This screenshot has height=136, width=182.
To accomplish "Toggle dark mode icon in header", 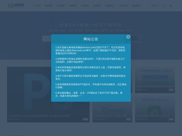I will click(170, 5).
